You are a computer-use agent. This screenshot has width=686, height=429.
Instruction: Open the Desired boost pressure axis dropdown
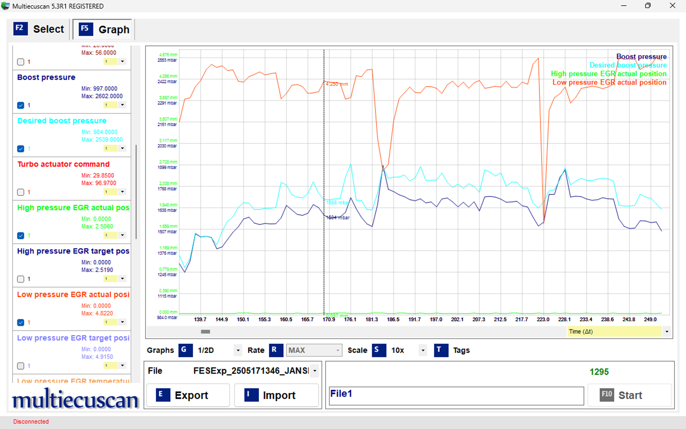[x=122, y=148]
